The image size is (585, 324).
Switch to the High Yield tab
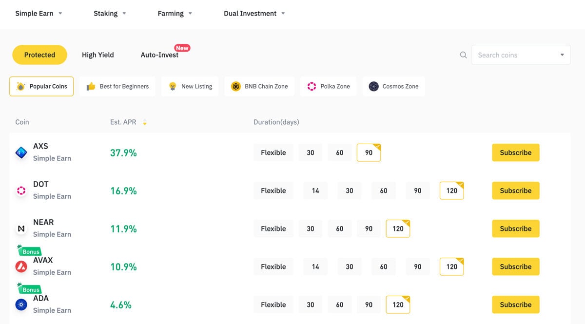point(98,55)
